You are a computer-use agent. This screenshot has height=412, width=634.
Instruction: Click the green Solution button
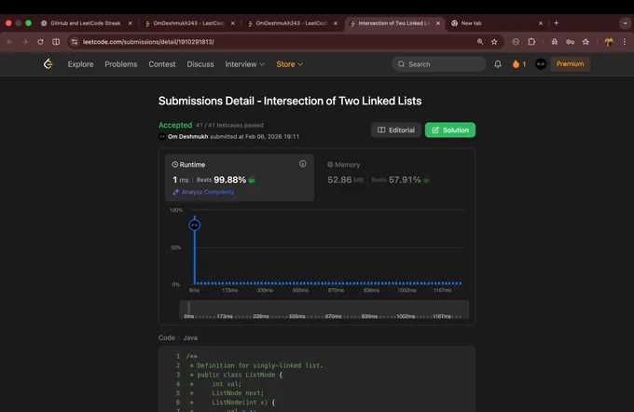450,130
